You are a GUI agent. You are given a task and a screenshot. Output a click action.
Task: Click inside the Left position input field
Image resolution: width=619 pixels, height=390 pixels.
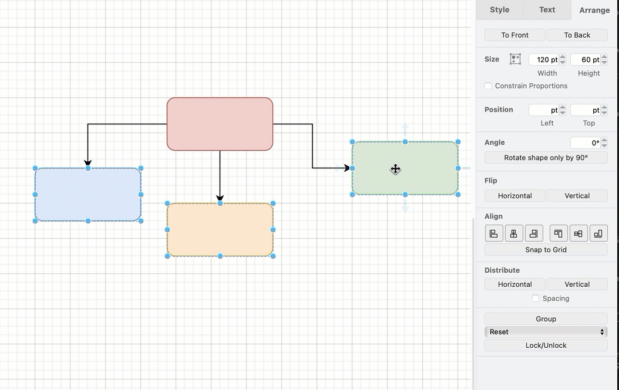tap(543, 110)
